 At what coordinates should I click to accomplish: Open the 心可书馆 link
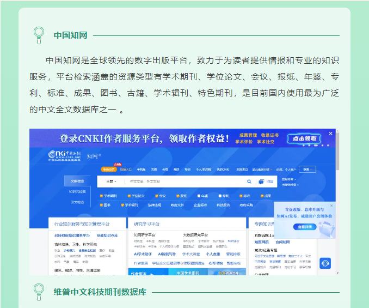click(x=216, y=263)
